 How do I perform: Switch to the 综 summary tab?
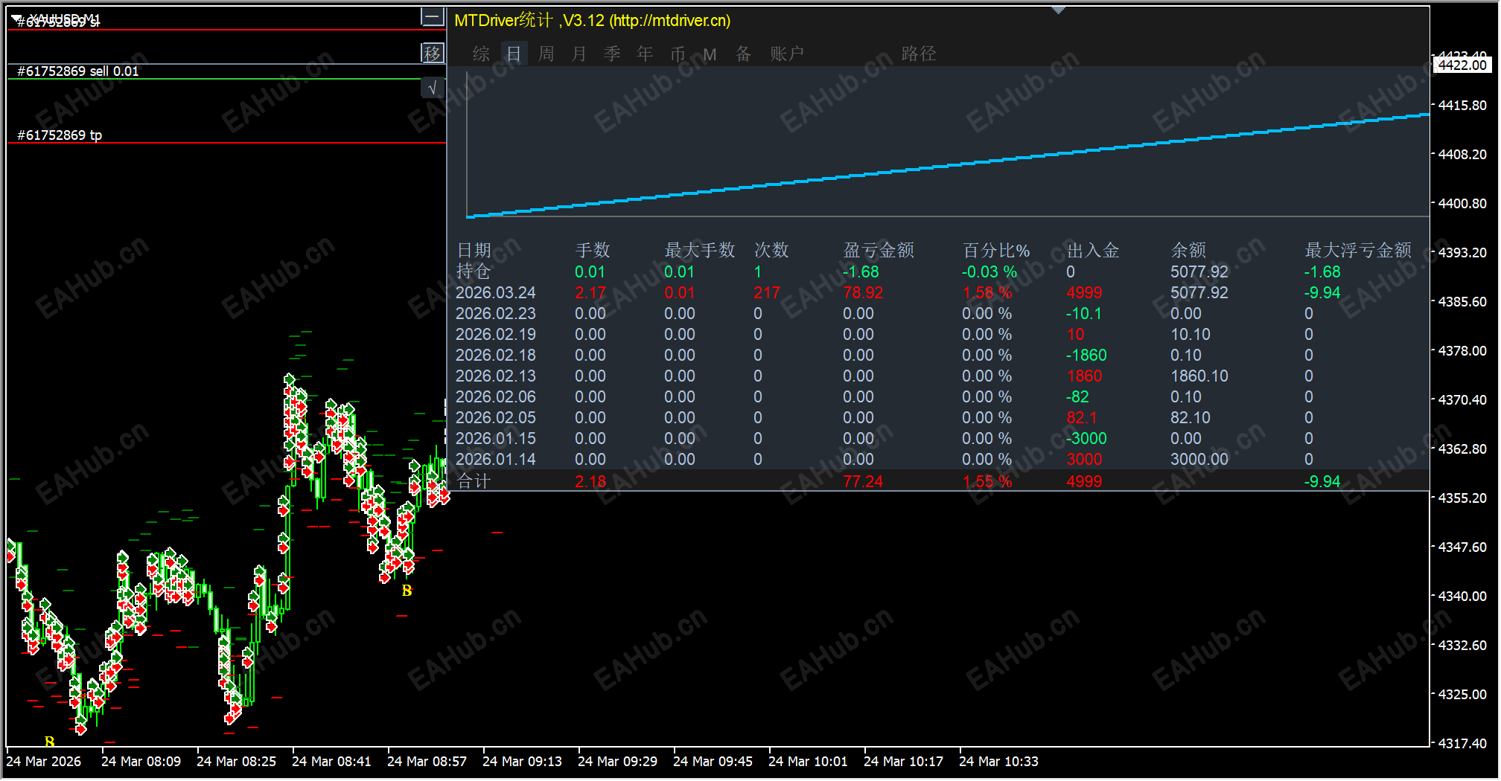482,54
